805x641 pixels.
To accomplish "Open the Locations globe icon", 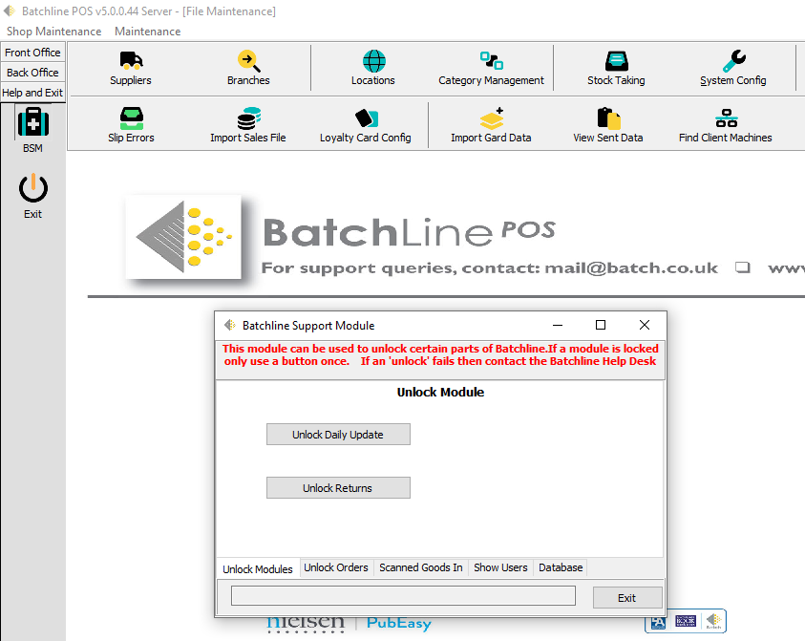I will (x=373, y=68).
